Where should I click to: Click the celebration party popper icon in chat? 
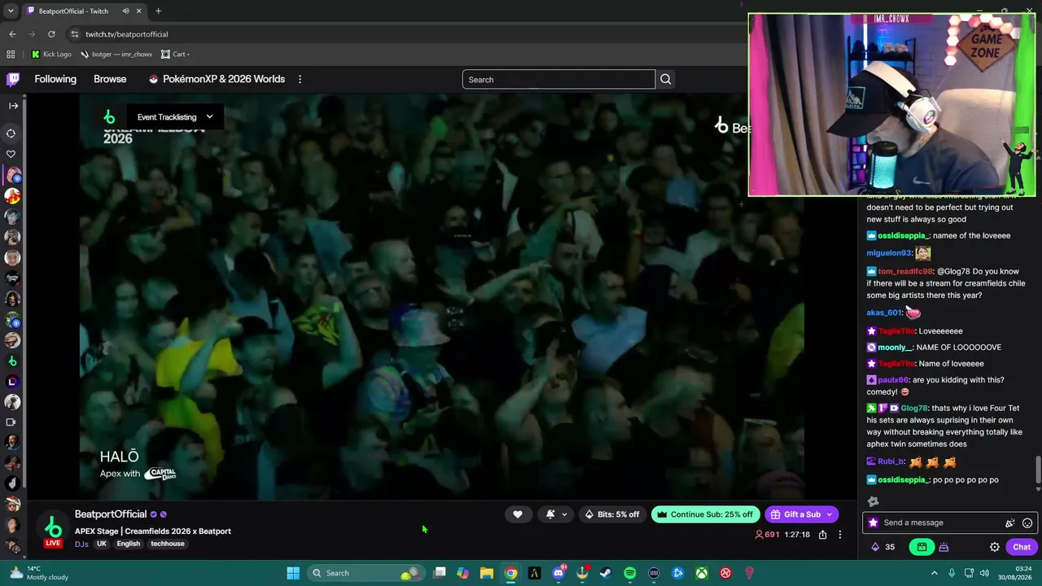[x=1010, y=523]
